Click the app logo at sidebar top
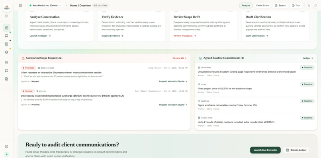This screenshot has height=158, width=321. click(x=6, y=8)
